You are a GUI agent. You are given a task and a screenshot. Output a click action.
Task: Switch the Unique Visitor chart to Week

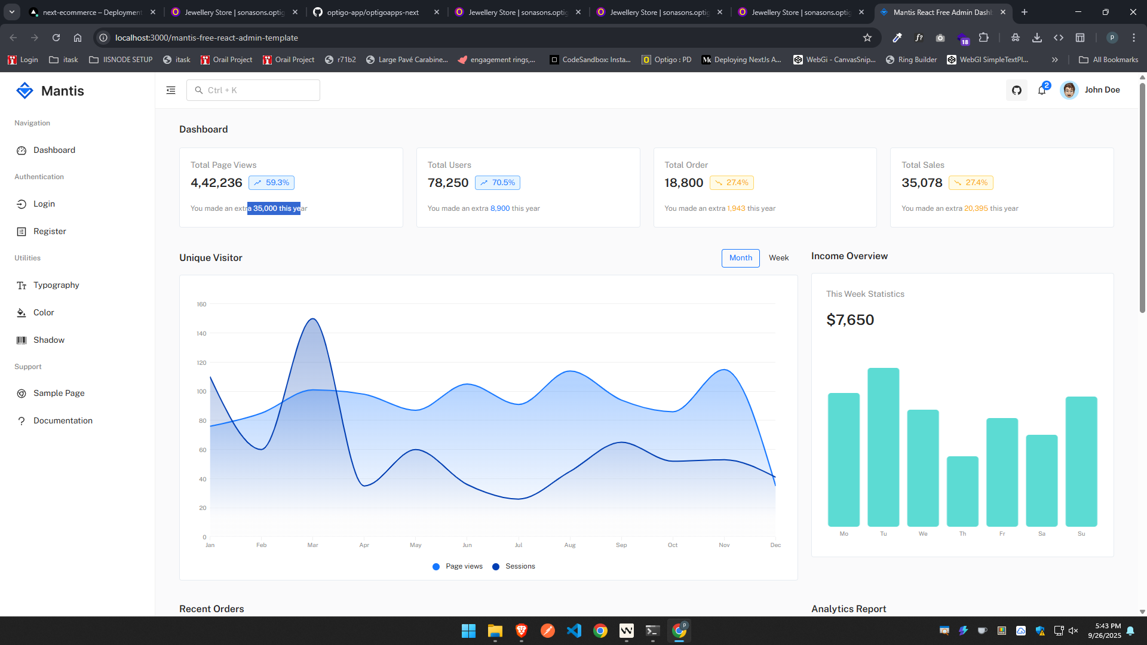point(778,258)
